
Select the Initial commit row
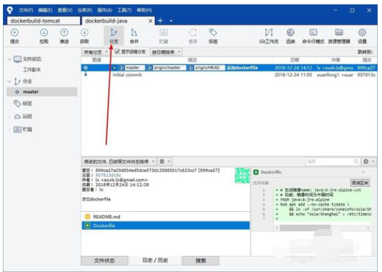(x=229, y=74)
